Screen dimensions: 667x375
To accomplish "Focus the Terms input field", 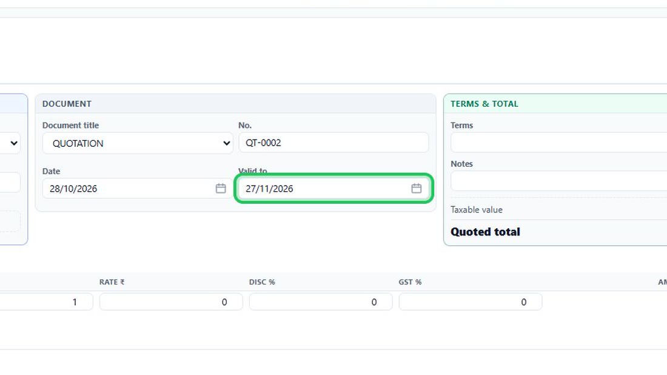I will coord(559,143).
